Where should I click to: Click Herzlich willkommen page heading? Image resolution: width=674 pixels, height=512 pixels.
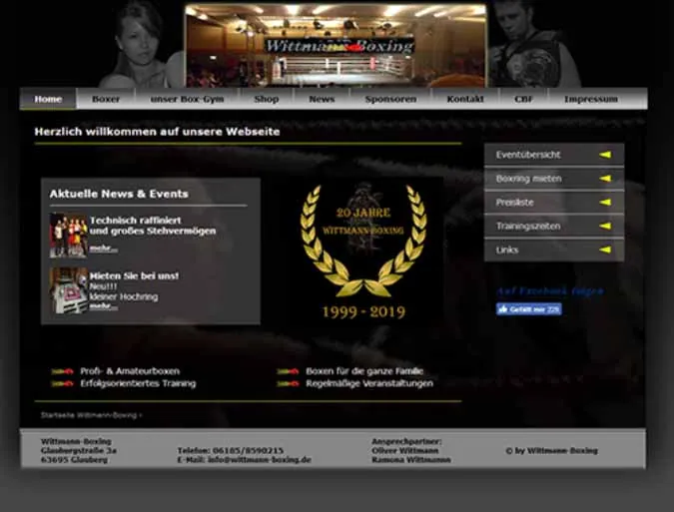click(x=158, y=132)
